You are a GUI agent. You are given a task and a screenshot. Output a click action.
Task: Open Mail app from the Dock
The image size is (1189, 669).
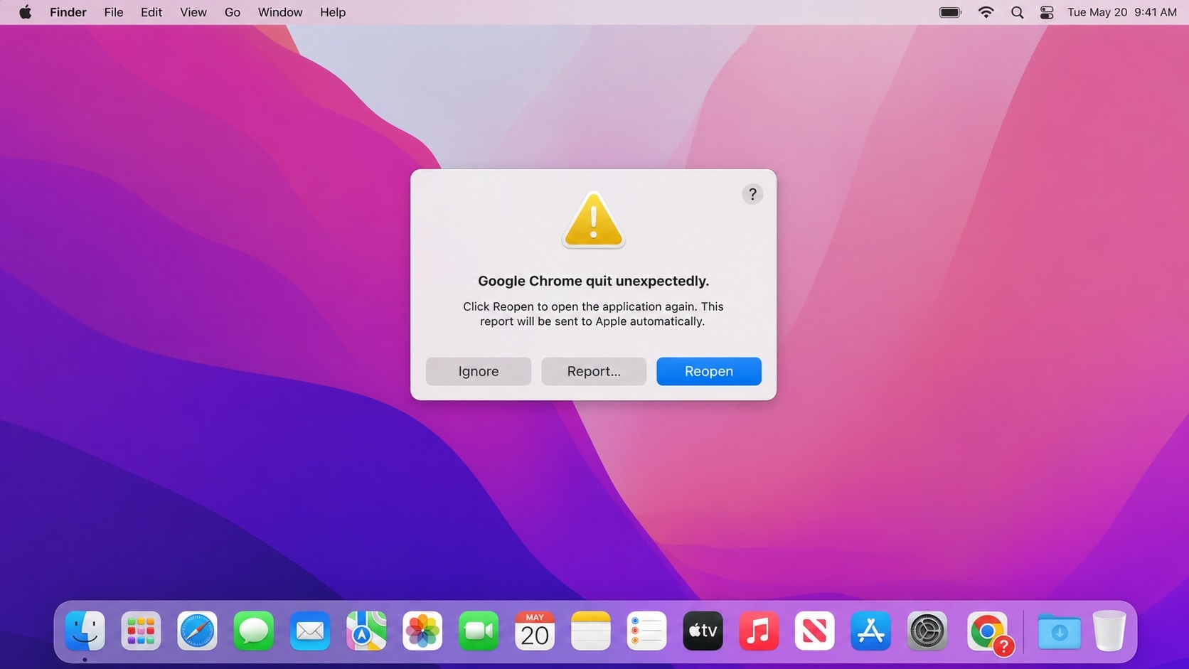(x=309, y=631)
